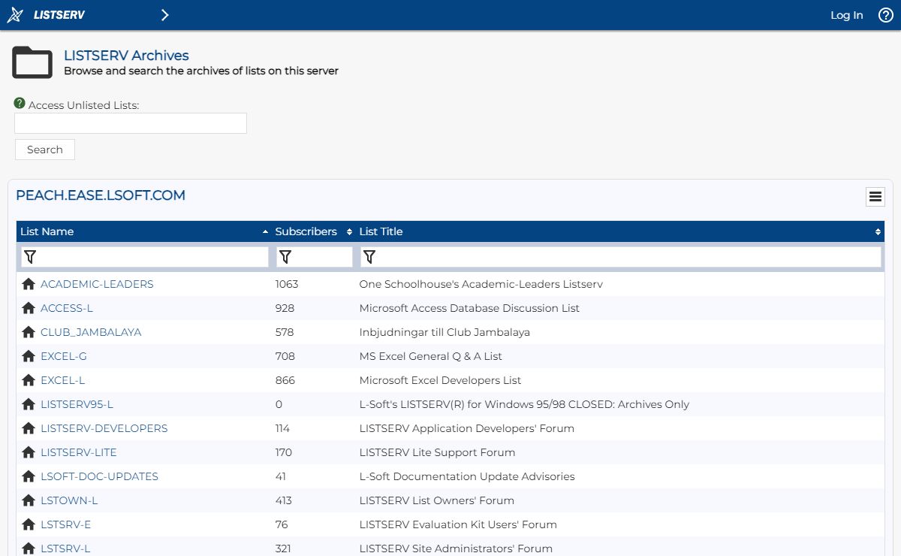This screenshot has width=901, height=556.
Task: Open the LSTOWN-L list link
Action: [x=69, y=500]
